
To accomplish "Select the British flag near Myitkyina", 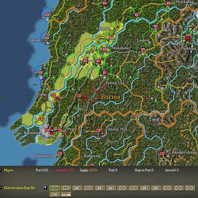I will (168, 3).
